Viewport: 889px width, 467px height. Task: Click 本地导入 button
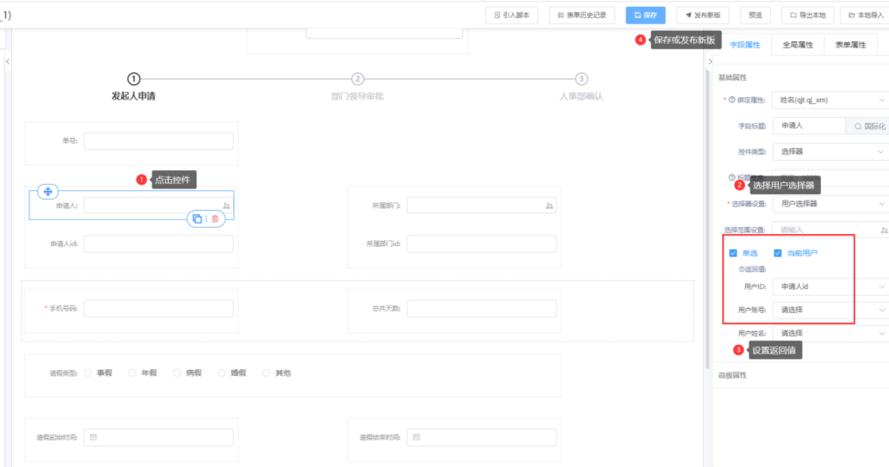[x=866, y=15]
